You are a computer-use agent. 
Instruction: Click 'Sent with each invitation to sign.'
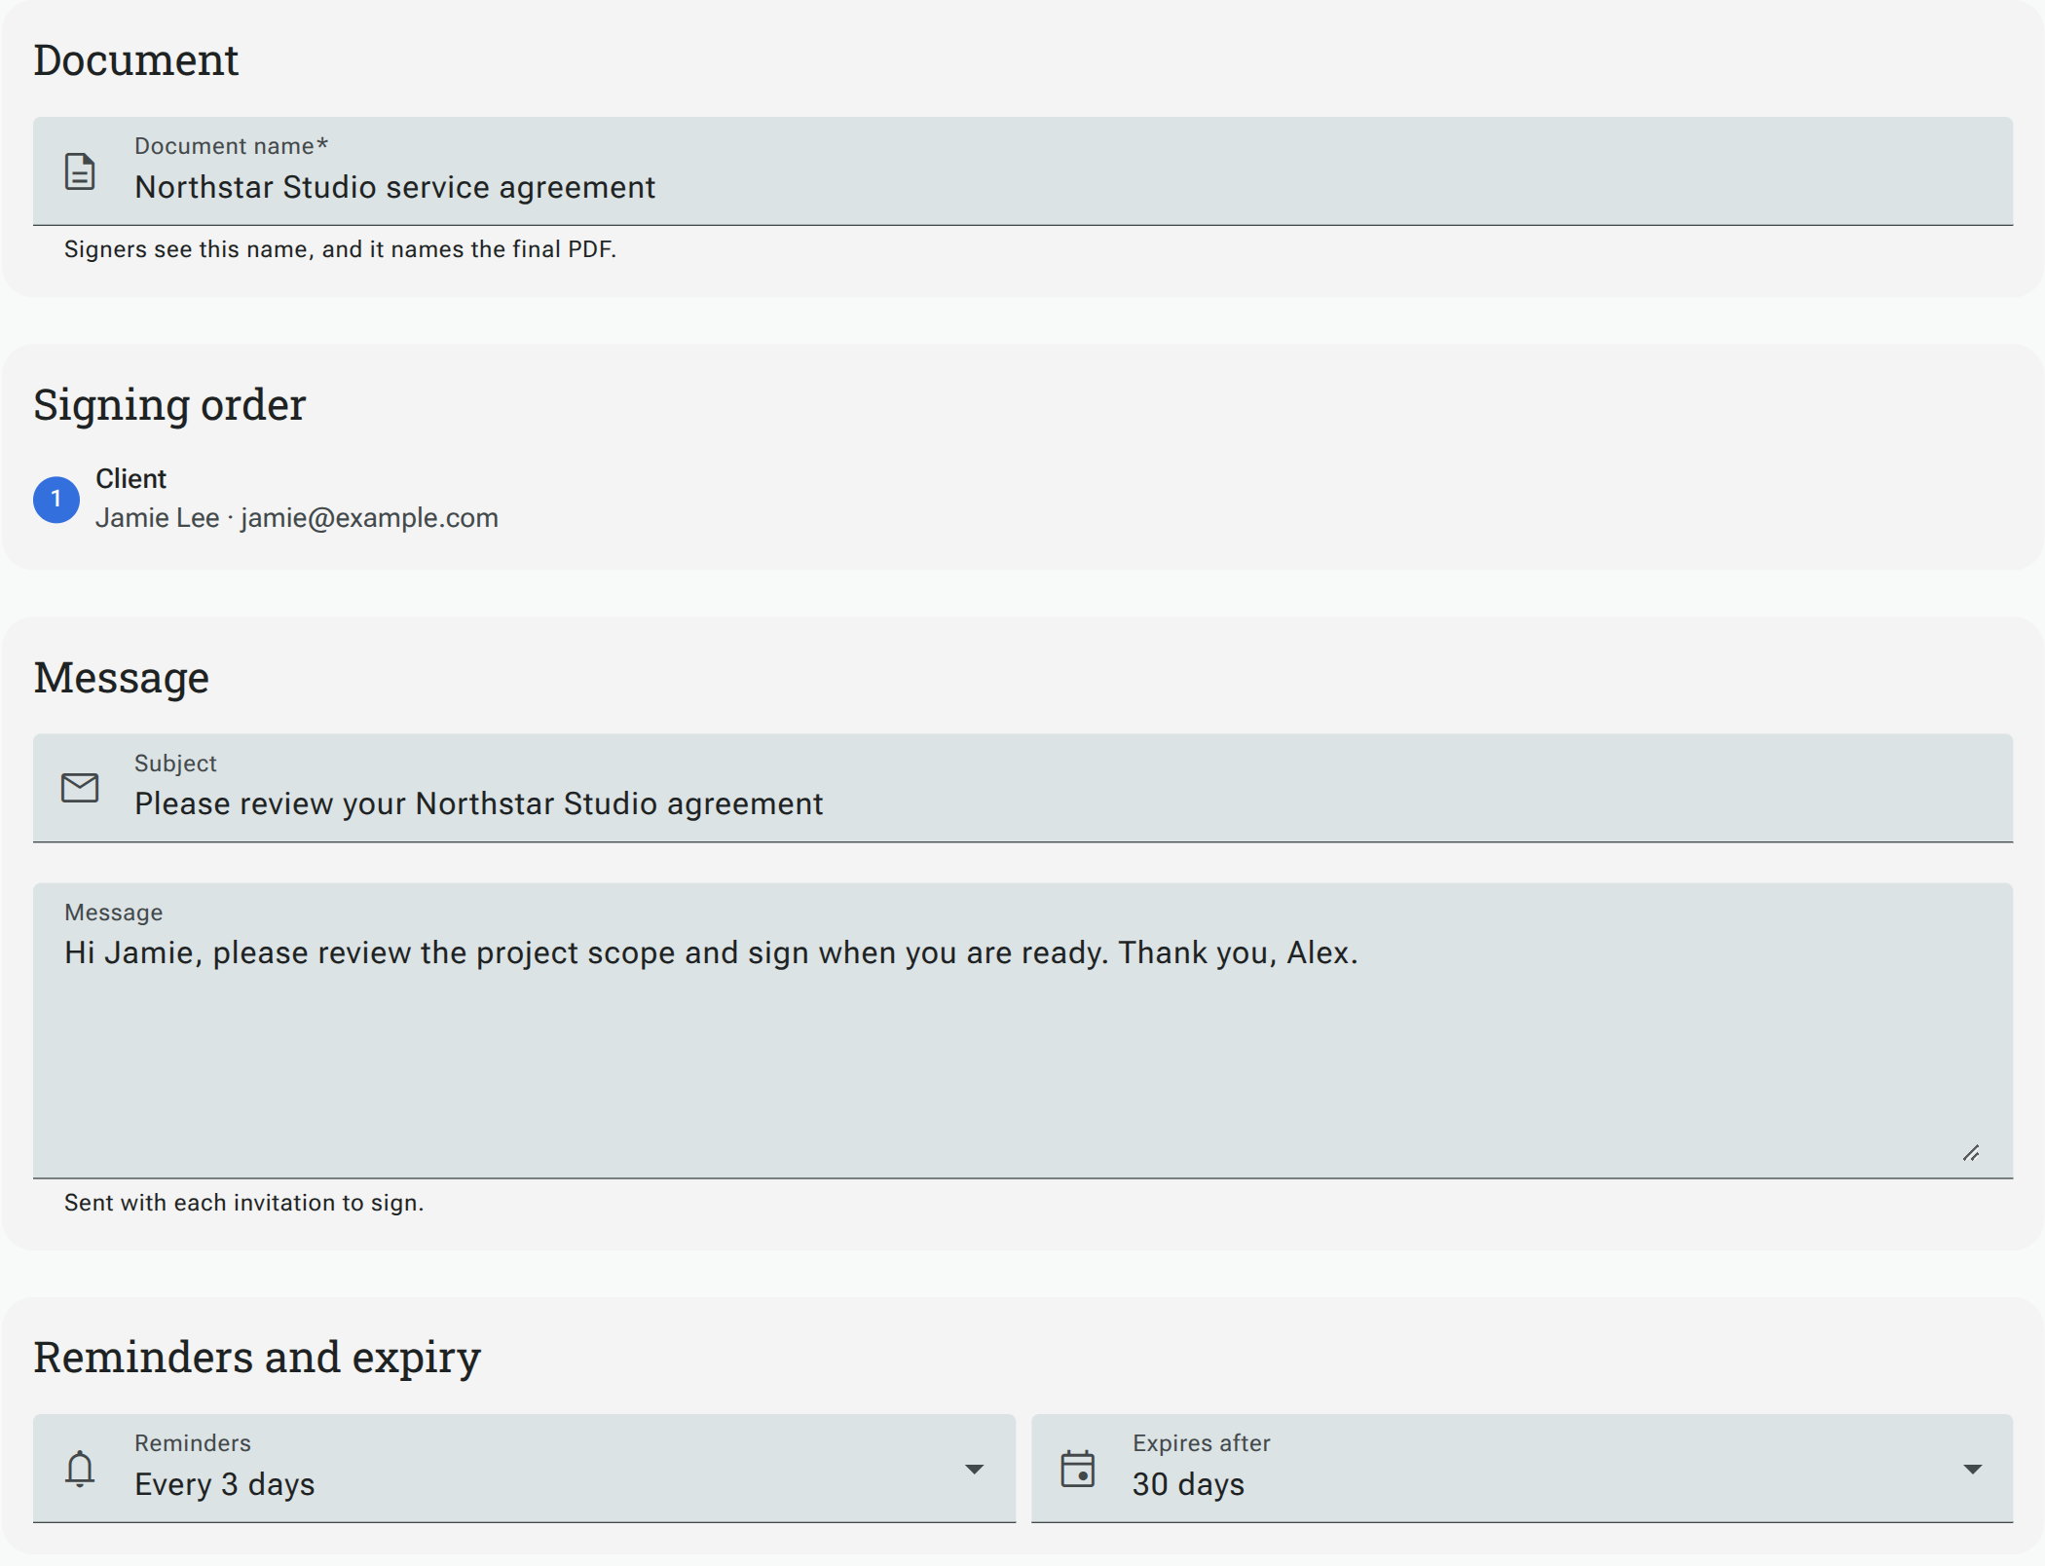pyautogui.click(x=243, y=1203)
